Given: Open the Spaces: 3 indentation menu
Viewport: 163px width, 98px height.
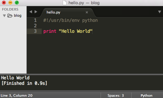Looking at the screenshot, I should [116, 95].
